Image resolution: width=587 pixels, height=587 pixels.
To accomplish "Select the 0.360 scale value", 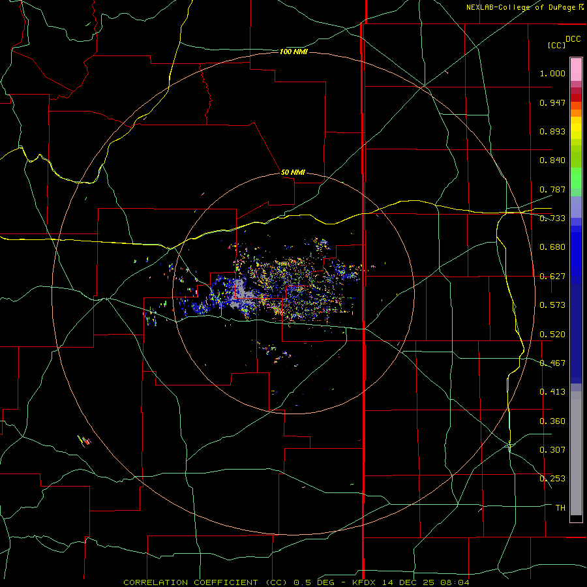I will 552,421.
